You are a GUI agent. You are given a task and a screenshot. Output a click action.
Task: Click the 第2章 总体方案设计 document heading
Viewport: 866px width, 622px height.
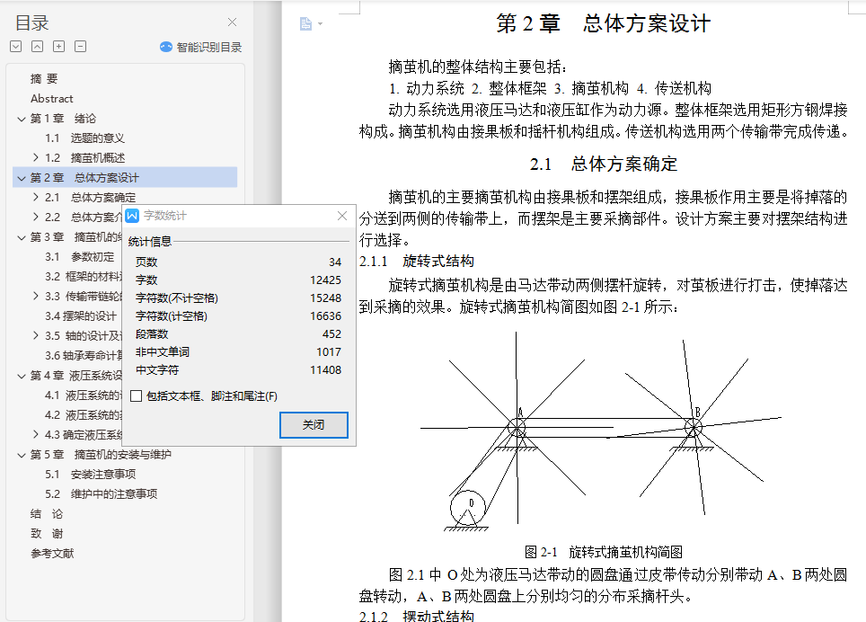click(x=603, y=23)
